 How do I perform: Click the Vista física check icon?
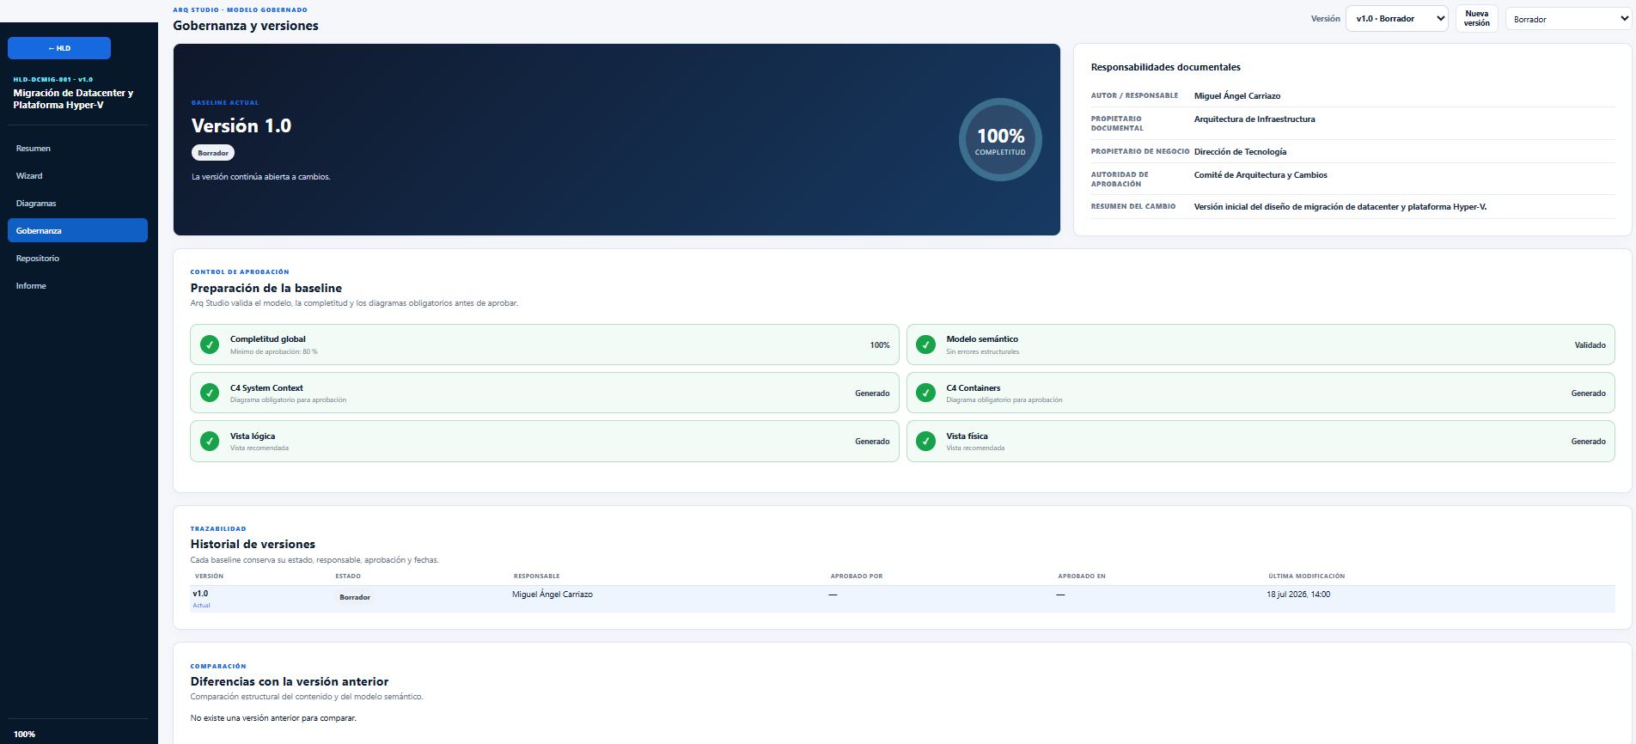925,441
